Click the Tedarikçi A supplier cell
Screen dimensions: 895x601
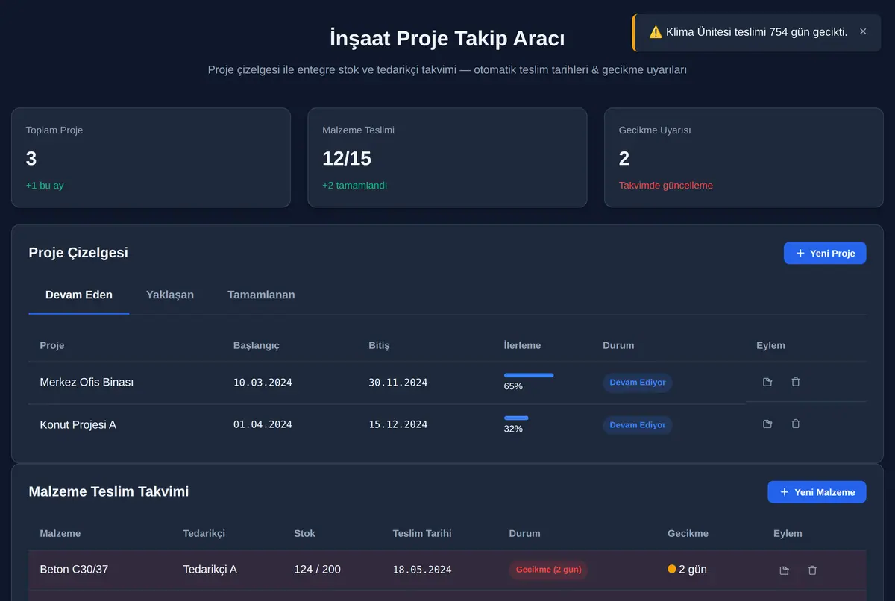[x=210, y=569]
